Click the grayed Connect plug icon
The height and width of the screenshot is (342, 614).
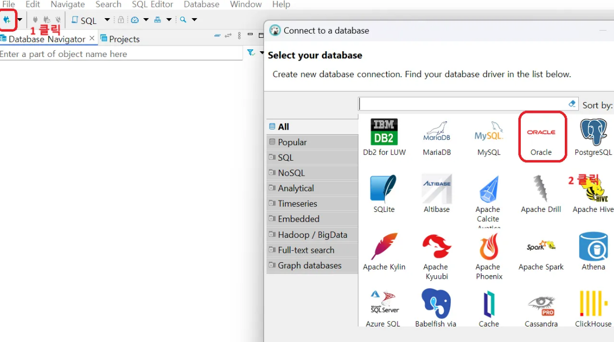[35, 20]
